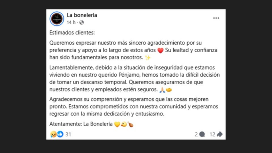
Task: Click the red heart emoji in the post
Action: (160, 51)
